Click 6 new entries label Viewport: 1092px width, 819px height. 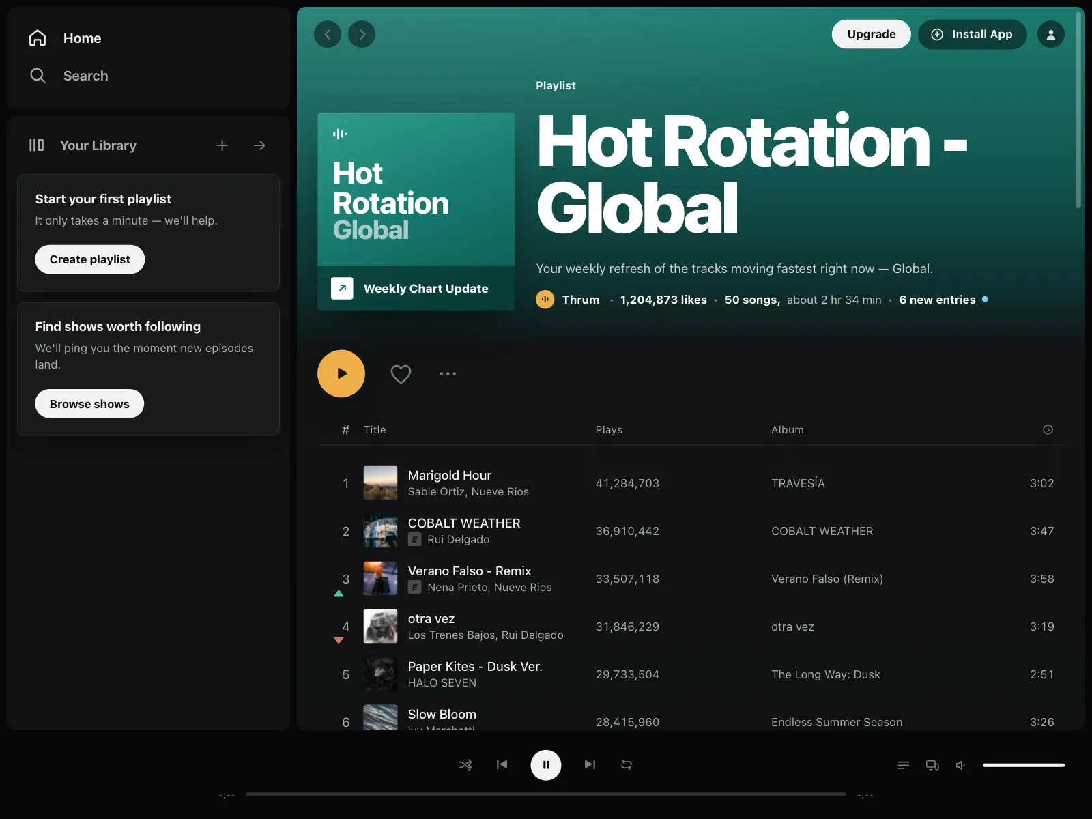coord(937,300)
